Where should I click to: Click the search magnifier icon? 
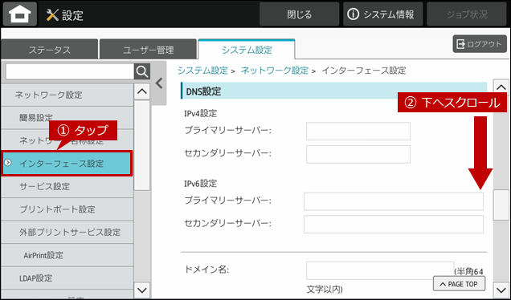pos(142,71)
